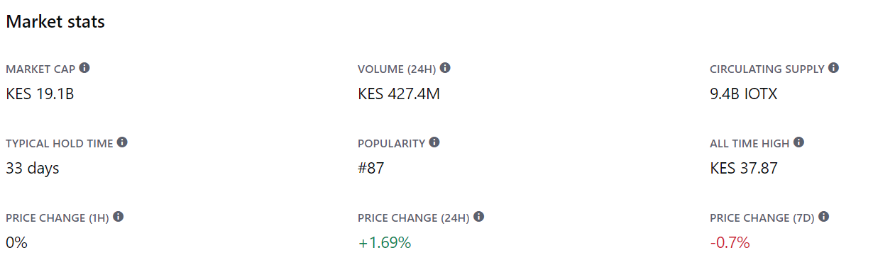
Task: Click the 33 days hold time value
Action: coord(33,169)
